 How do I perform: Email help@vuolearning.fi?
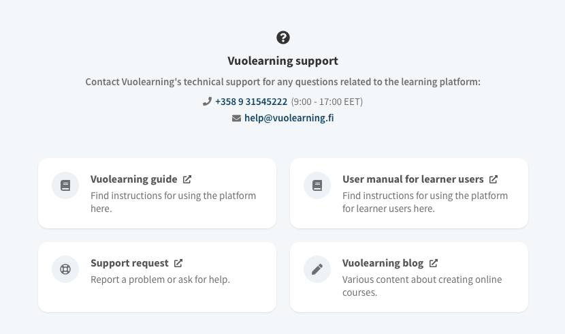(289, 118)
